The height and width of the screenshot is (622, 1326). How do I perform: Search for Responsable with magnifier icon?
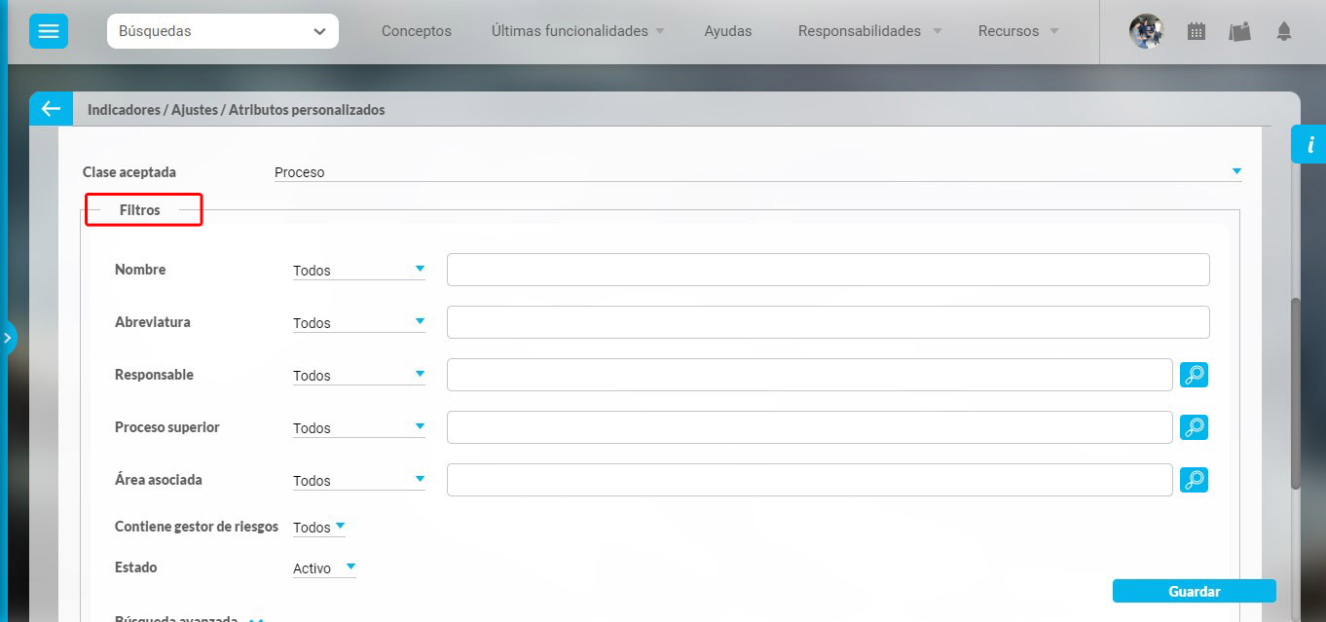[x=1194, y=375]
